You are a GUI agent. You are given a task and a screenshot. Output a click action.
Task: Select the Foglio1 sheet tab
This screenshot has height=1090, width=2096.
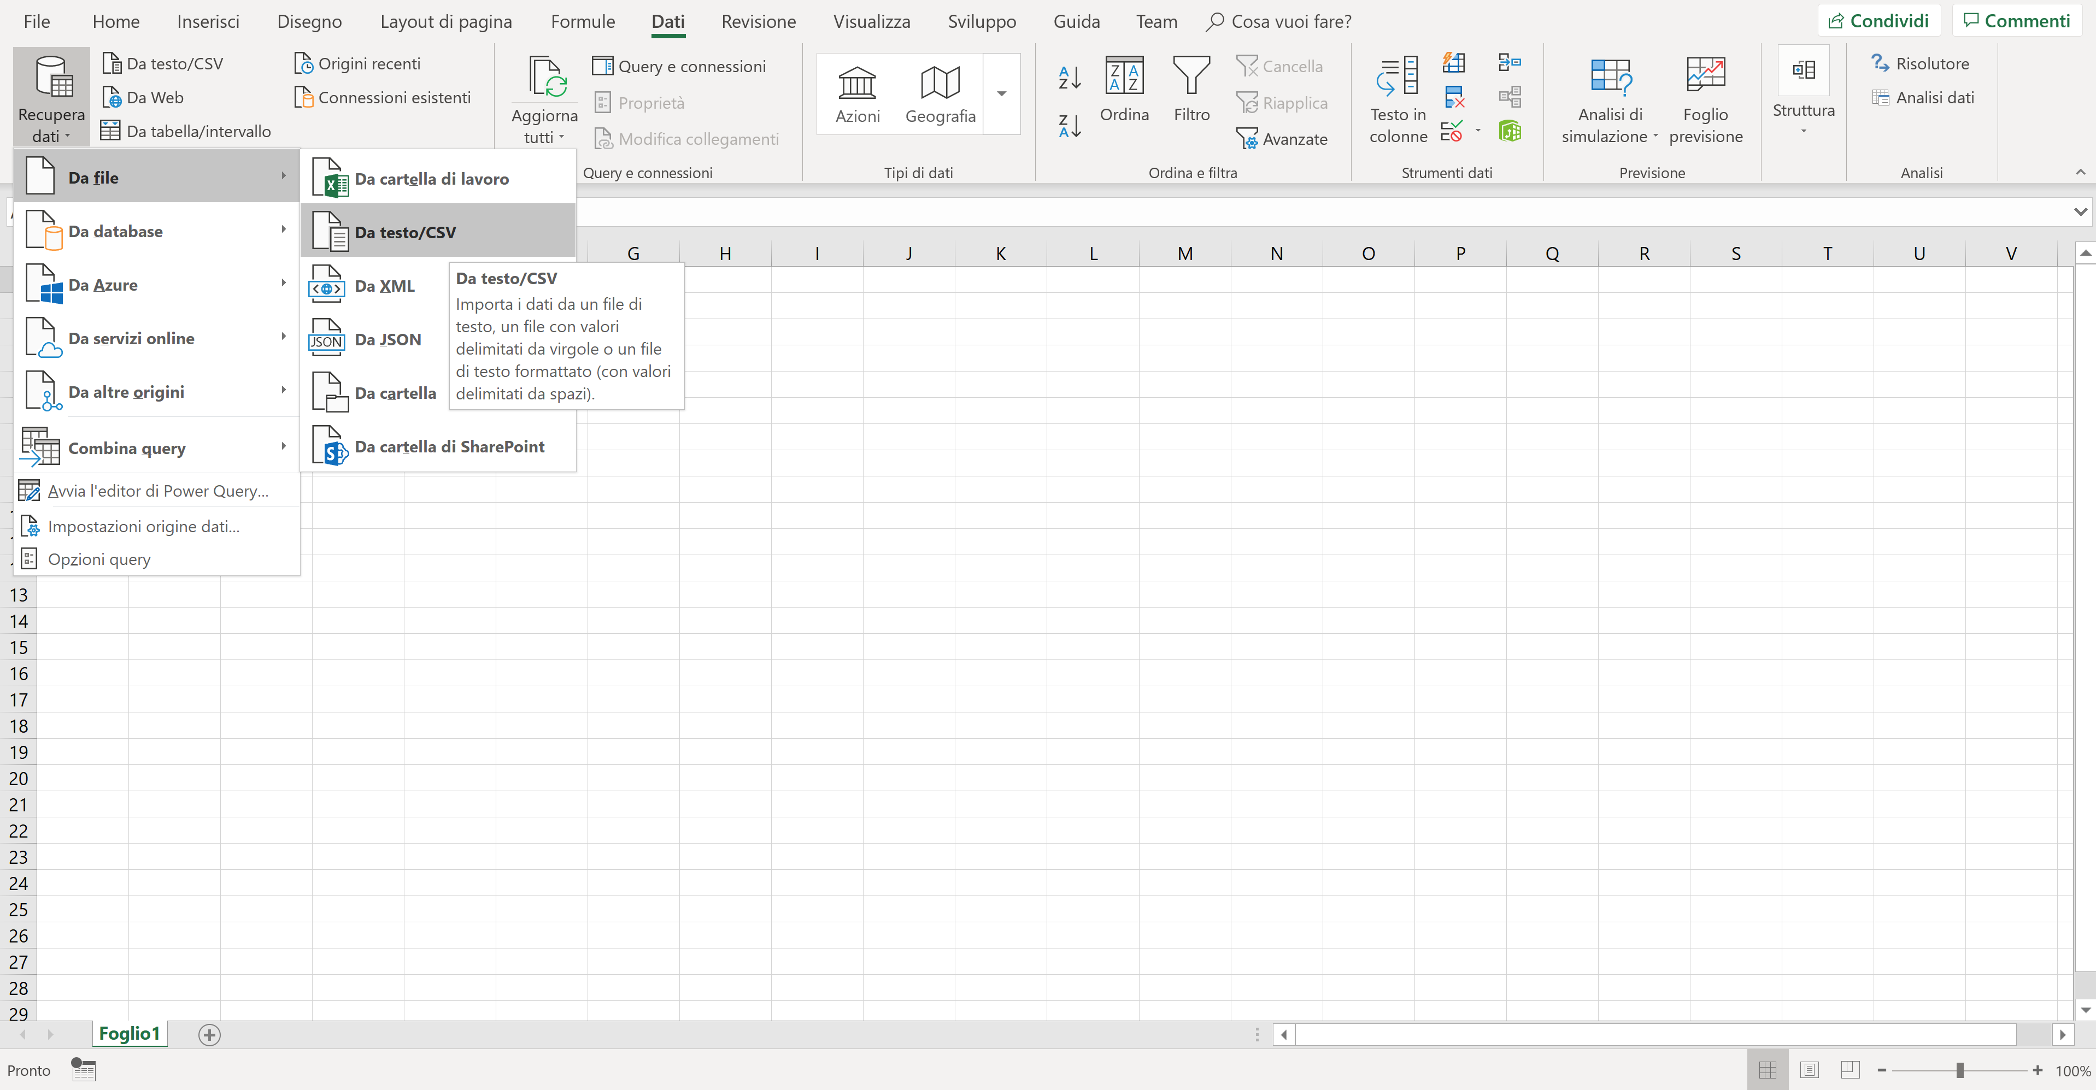tap(130, 1033)
